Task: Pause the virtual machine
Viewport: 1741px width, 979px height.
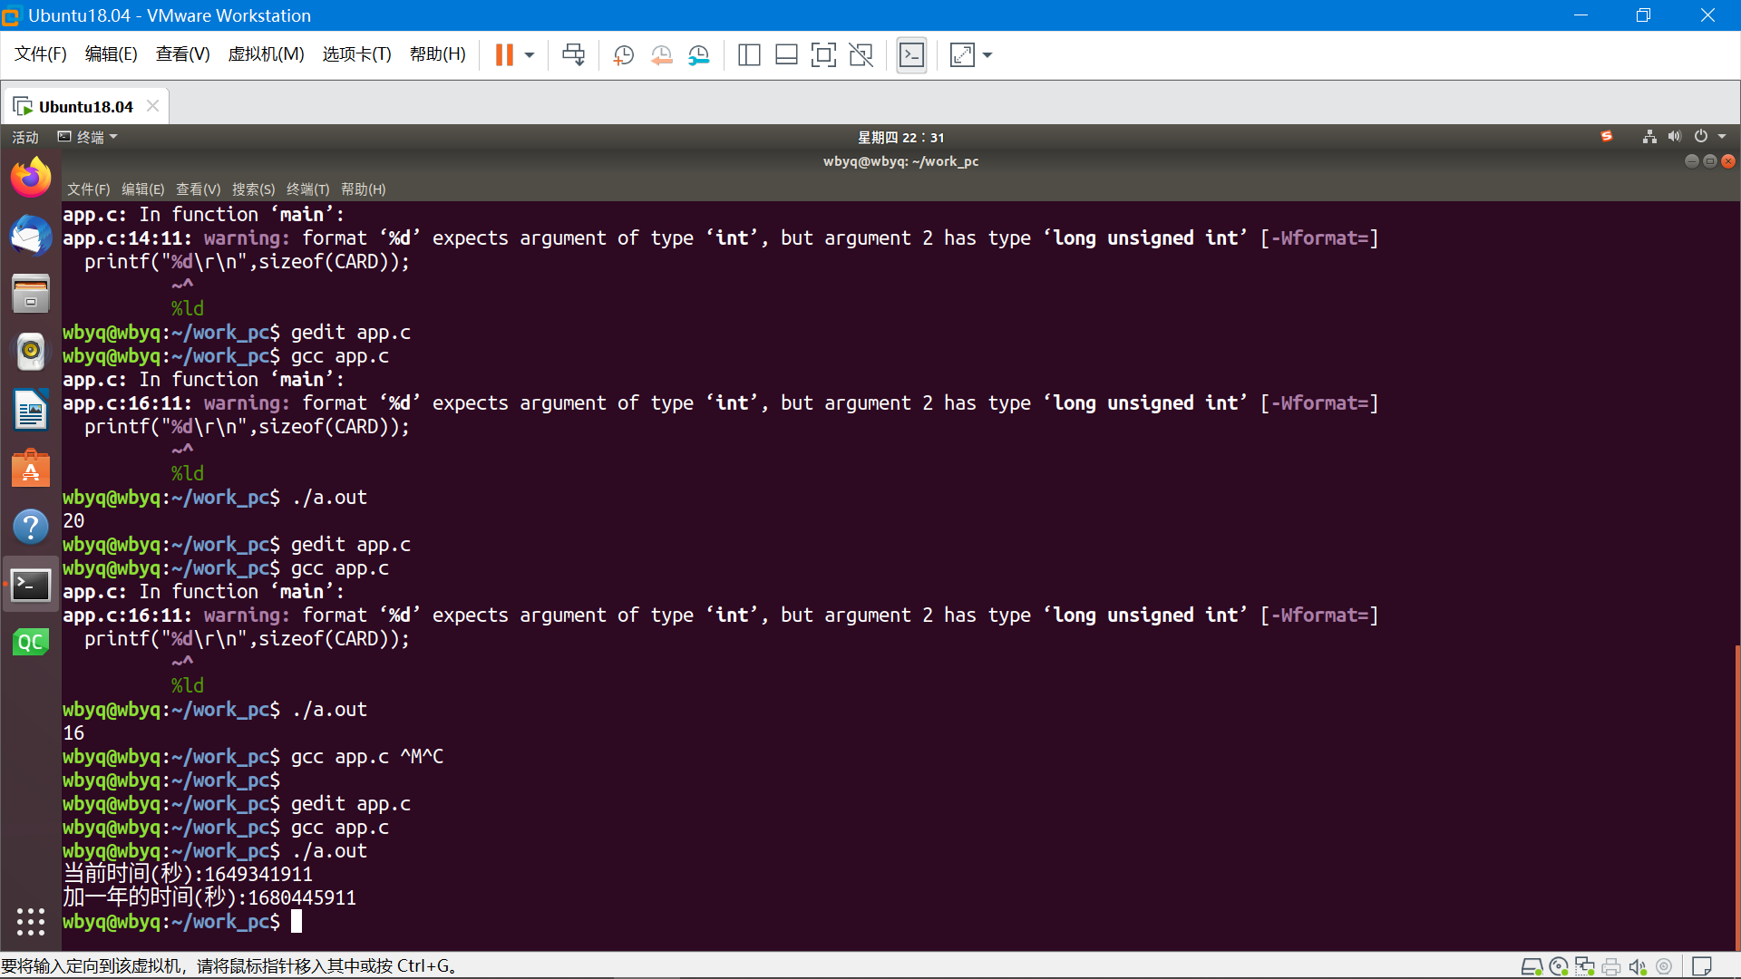Action: (x=504, y=55)
